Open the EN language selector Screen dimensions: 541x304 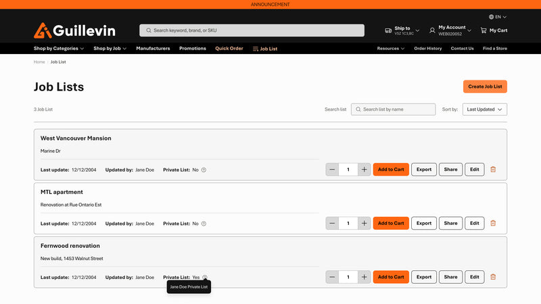click(x=498, y=17)
